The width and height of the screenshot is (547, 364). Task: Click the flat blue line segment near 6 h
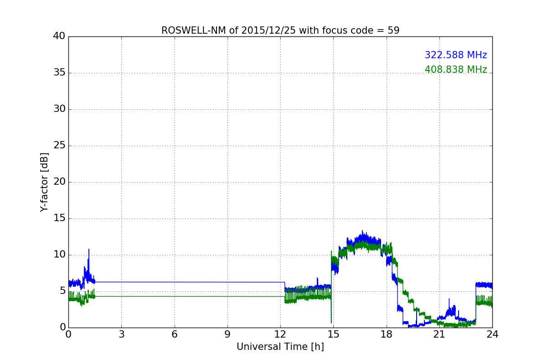tap(174, 282)
